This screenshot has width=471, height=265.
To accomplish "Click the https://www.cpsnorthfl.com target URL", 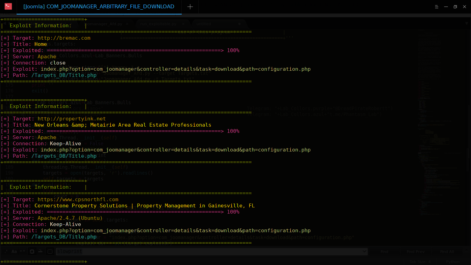I will (78, 199).
